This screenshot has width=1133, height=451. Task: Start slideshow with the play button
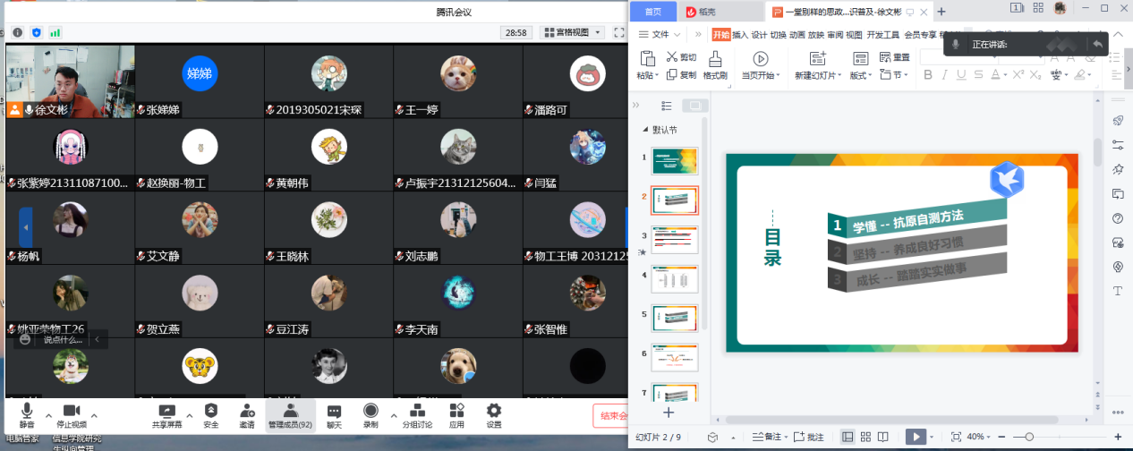(914, 437)
